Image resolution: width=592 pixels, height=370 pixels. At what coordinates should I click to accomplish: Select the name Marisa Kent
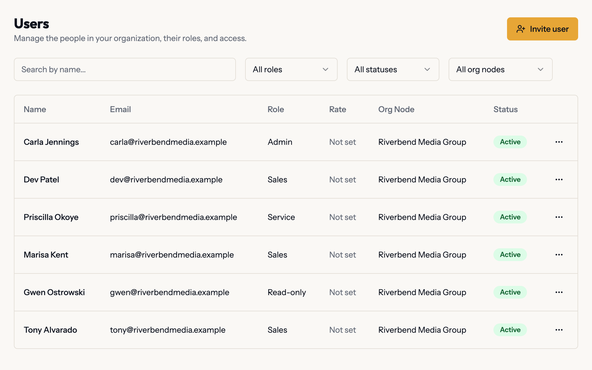tap(46, 255)
